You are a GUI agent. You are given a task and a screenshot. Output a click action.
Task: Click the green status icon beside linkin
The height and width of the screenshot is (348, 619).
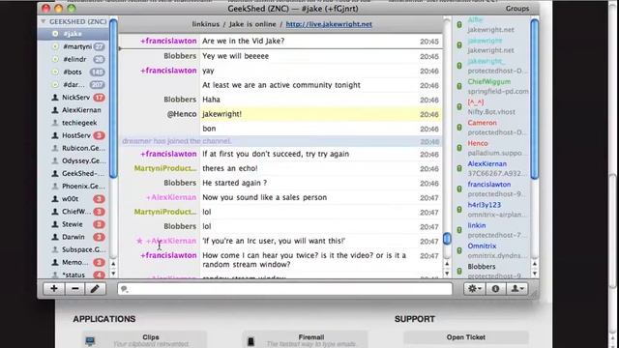click(x=459, y=230)
